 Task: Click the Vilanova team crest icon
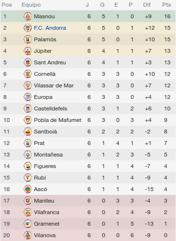pos(28,235)
